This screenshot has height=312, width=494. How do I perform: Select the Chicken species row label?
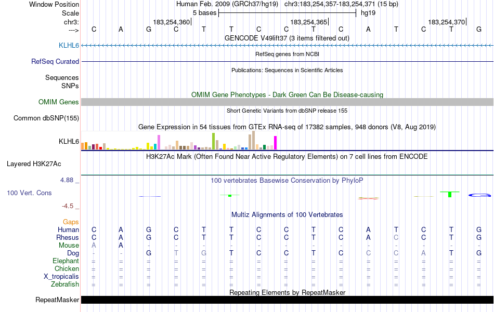(67, 268)
